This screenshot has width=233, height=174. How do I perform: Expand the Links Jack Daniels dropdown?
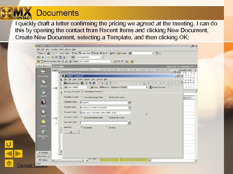tap(88, 87)
